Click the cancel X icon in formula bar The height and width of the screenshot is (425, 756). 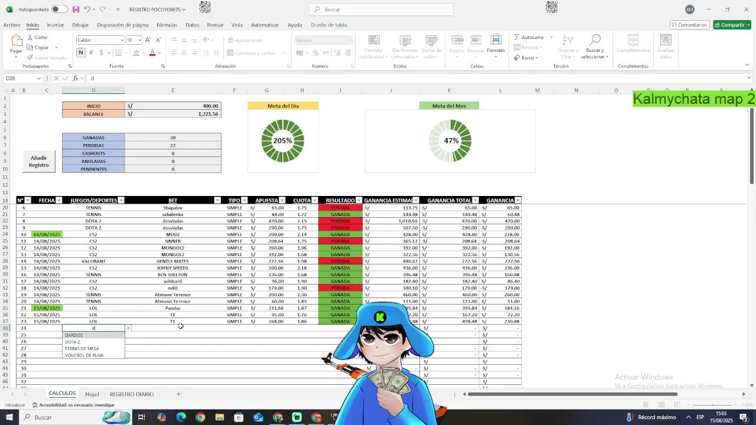click(56, 78)
